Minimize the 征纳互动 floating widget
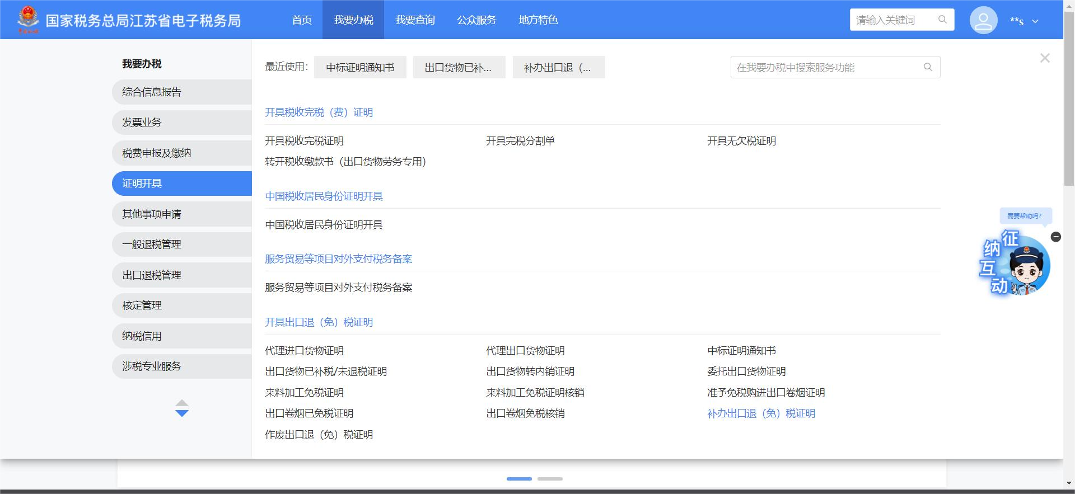This screenshot has height=494, width=1075. tap(1056, 237)
